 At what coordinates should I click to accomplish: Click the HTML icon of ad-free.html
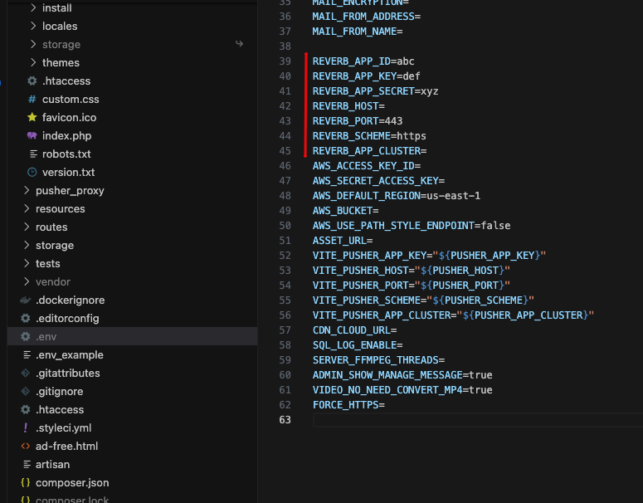tap(26, 447)
